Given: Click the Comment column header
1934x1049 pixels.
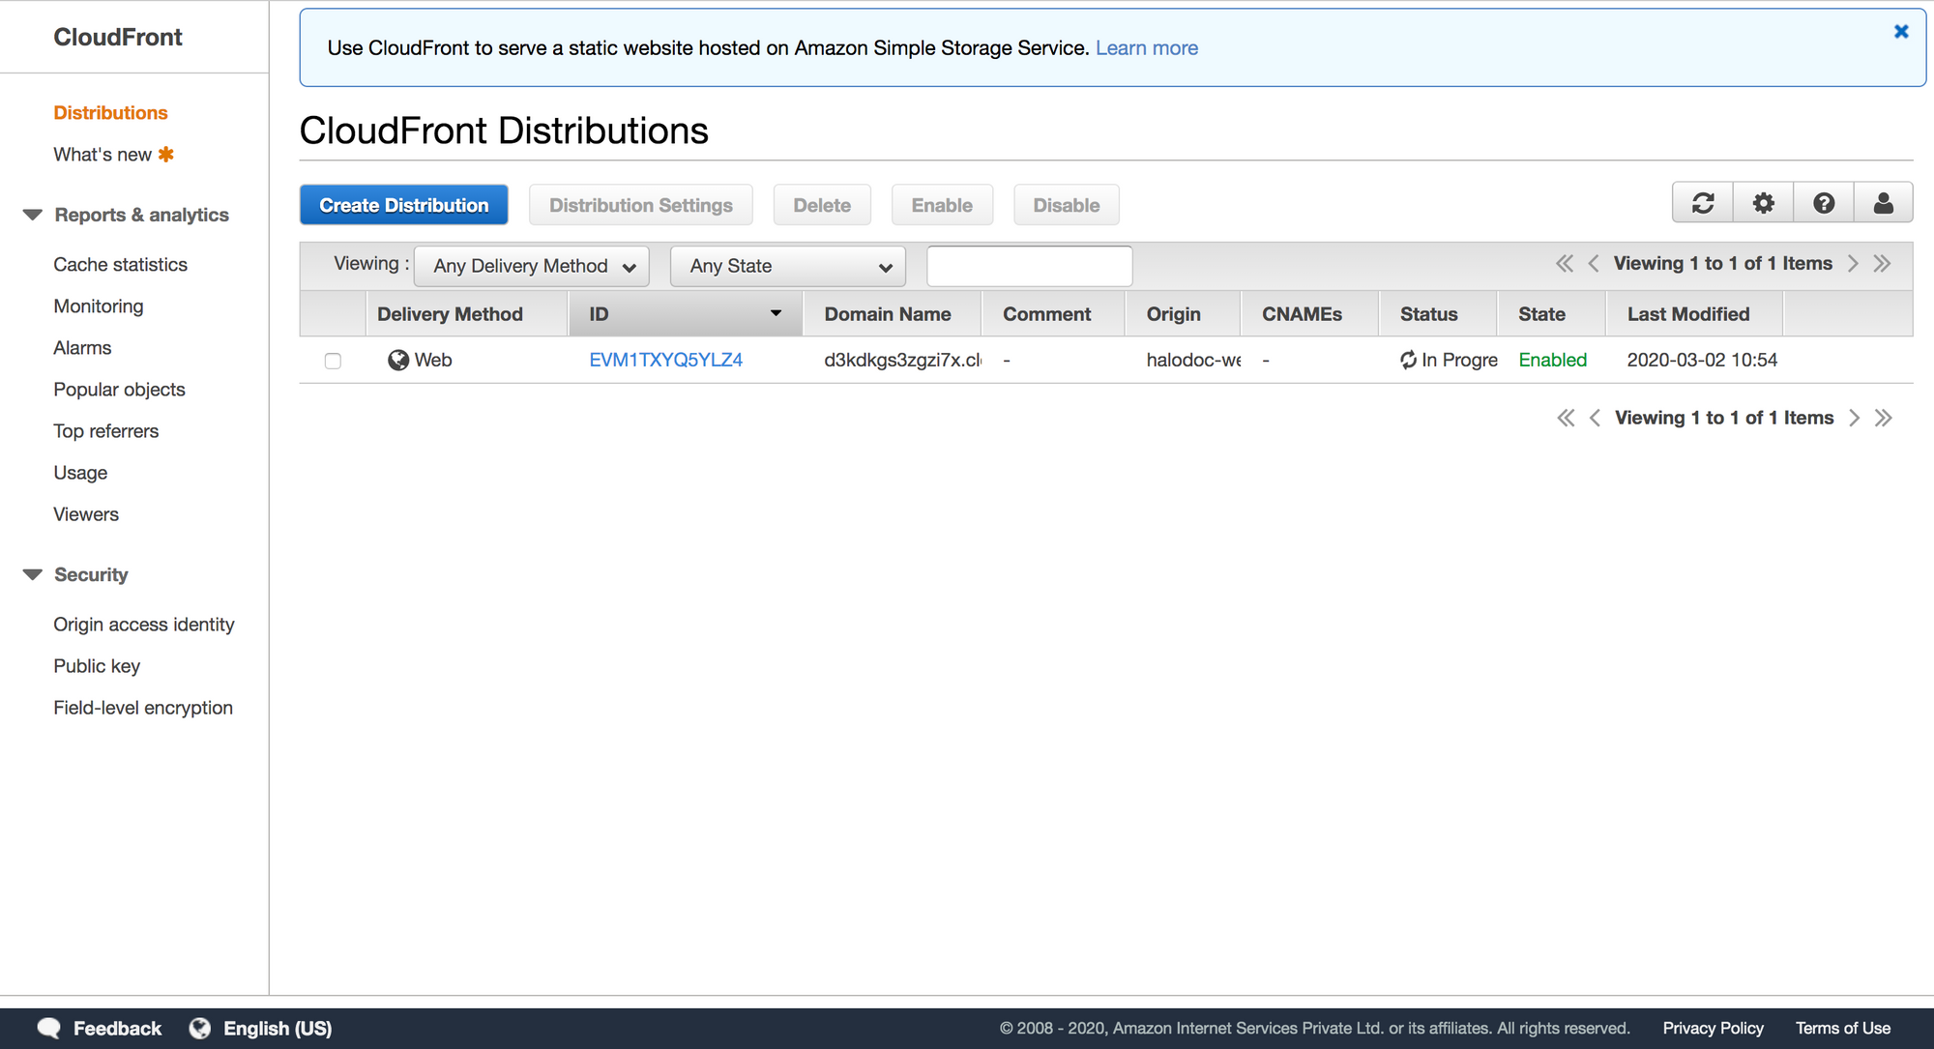Looking at the screenshot, I should [1053, 314].
